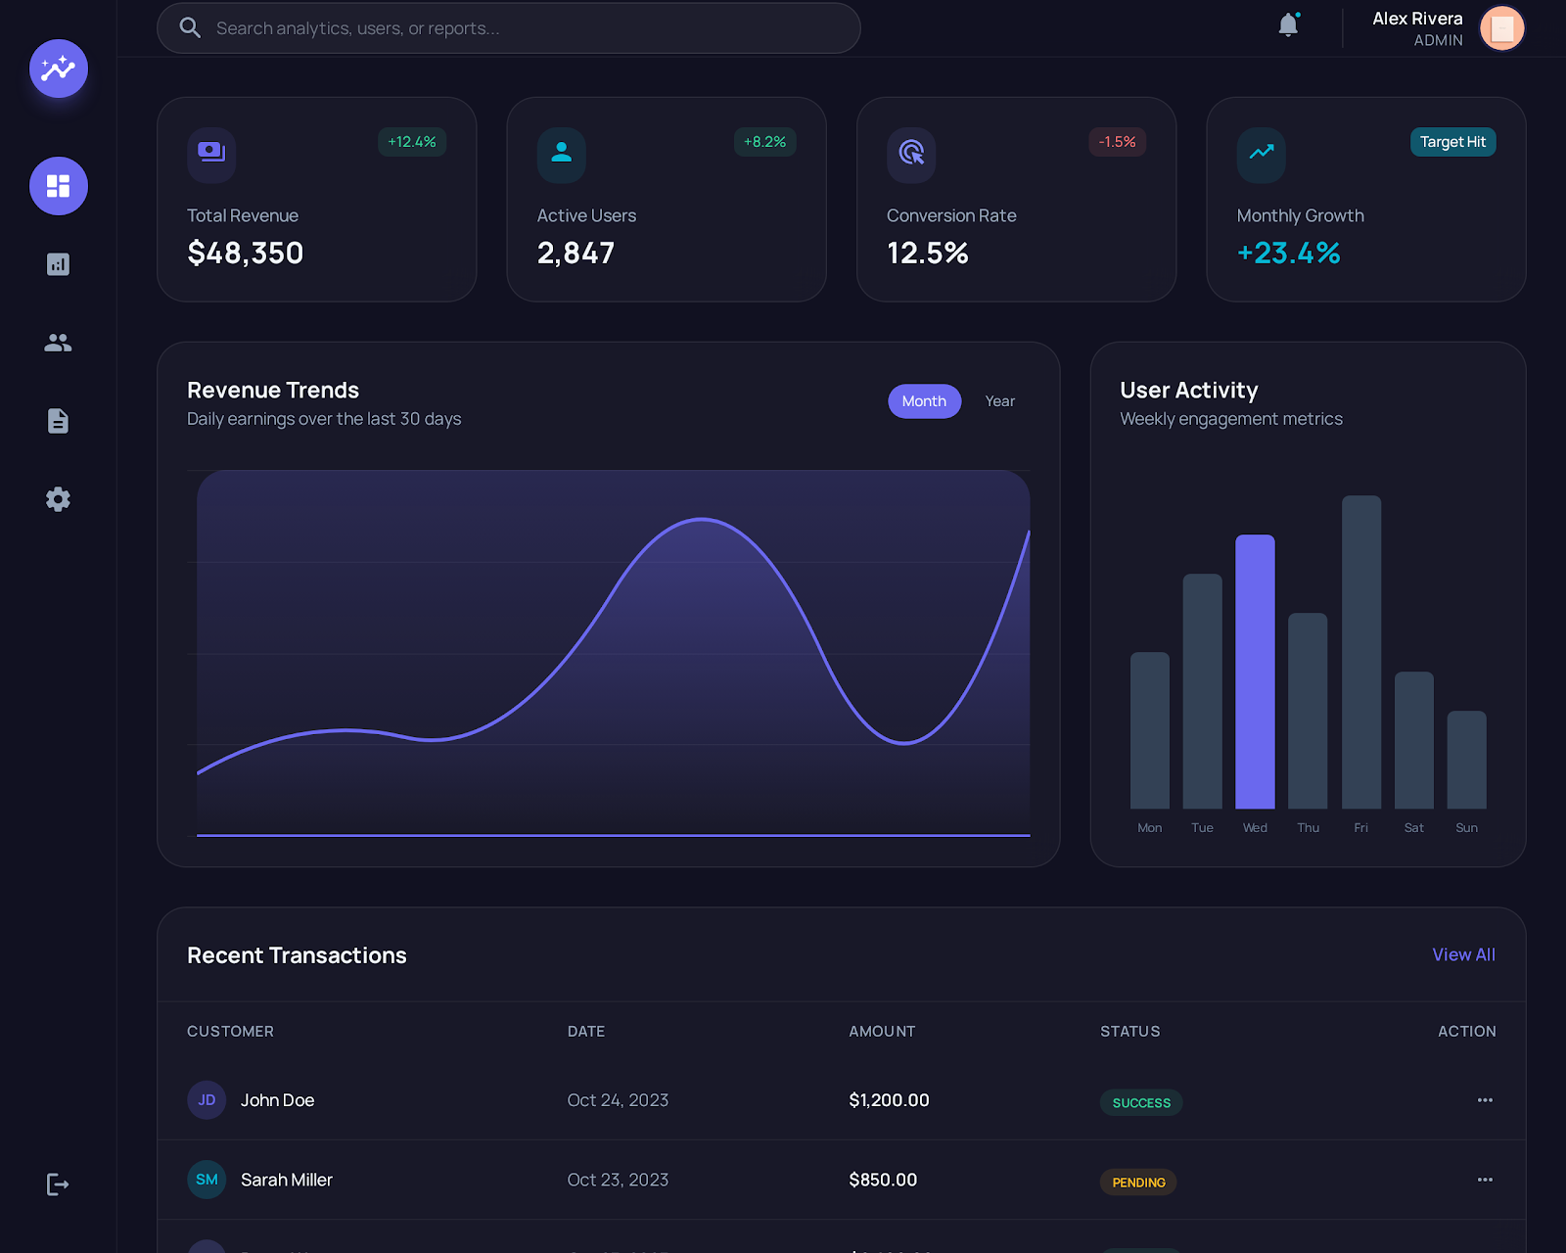Screen dimensions: 1566x1253
Task: Click the View All transactions link
Action: 1462,954
